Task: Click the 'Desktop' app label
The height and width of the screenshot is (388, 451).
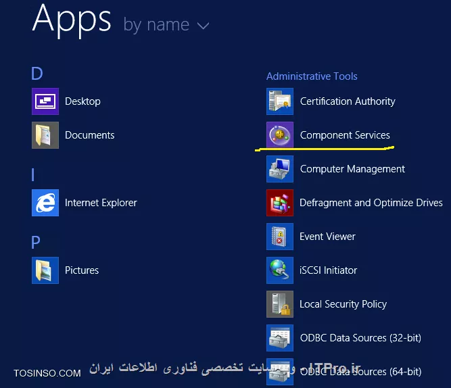Action: click(83, 101)
